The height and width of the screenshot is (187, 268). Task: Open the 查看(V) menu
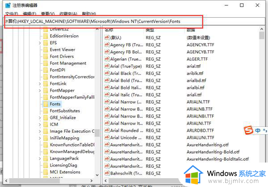coord(48,14)
